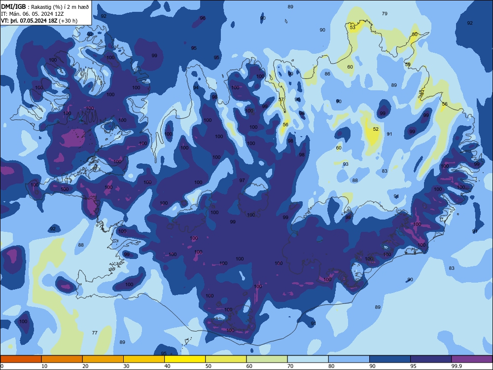
Task: Click the 80–90 light blue legend swatch
Action: tap(349, 359)
